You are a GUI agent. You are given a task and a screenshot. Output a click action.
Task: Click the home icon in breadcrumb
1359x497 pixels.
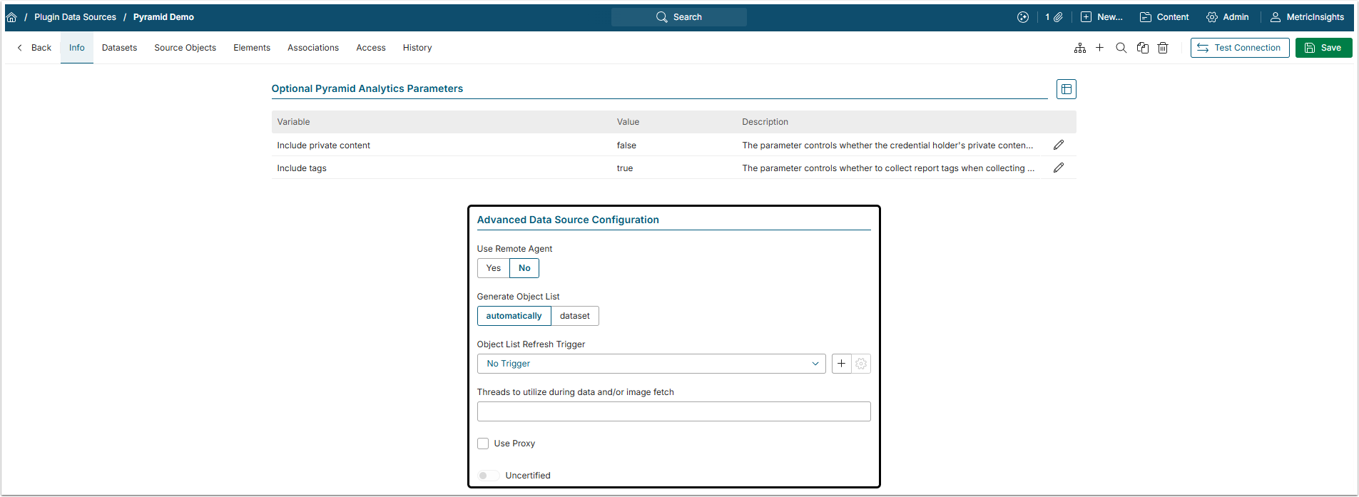11,17
